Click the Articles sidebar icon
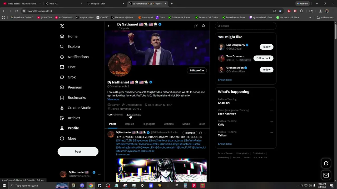Screen dimensions: 337x189 [62, 118]
